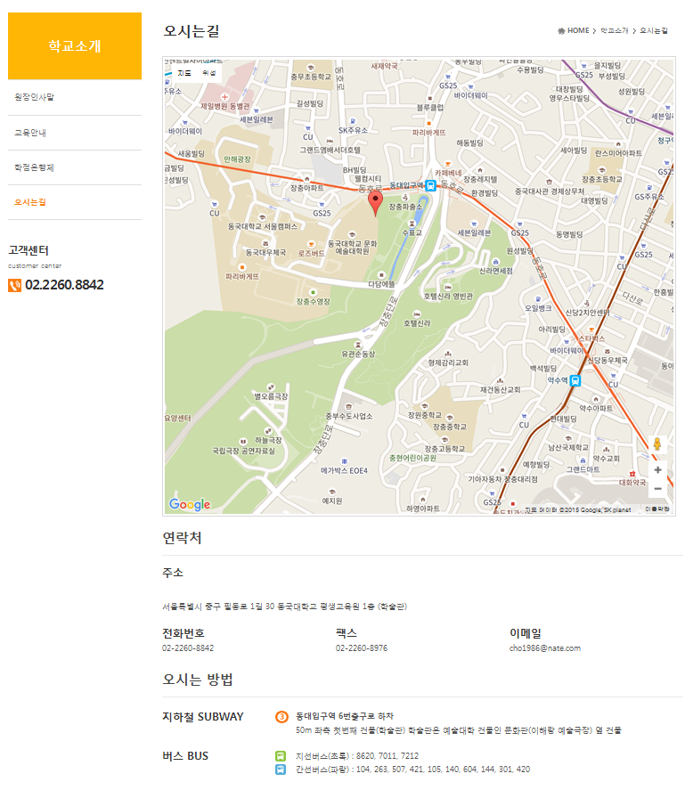Switch map to 위성 satellite view
Viewport: 685px width, 790px height.
click(208, 73)
